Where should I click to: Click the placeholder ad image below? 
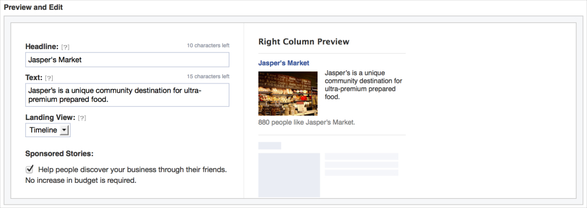(x=289, y=175)
